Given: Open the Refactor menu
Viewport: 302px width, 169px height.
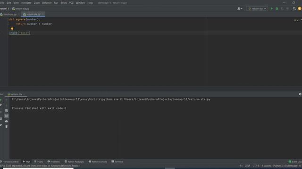Looking at the screenshot, I should click(47, 3).
